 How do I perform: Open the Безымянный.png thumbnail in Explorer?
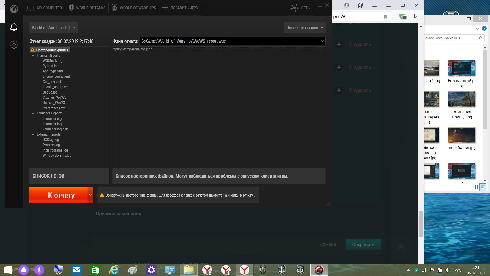point(462,68)
